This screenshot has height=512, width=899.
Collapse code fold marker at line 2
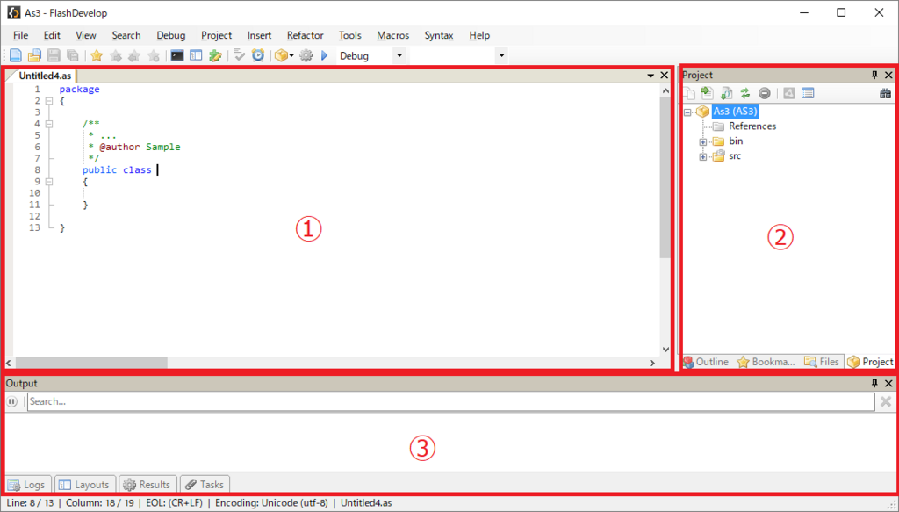[49, 101]
